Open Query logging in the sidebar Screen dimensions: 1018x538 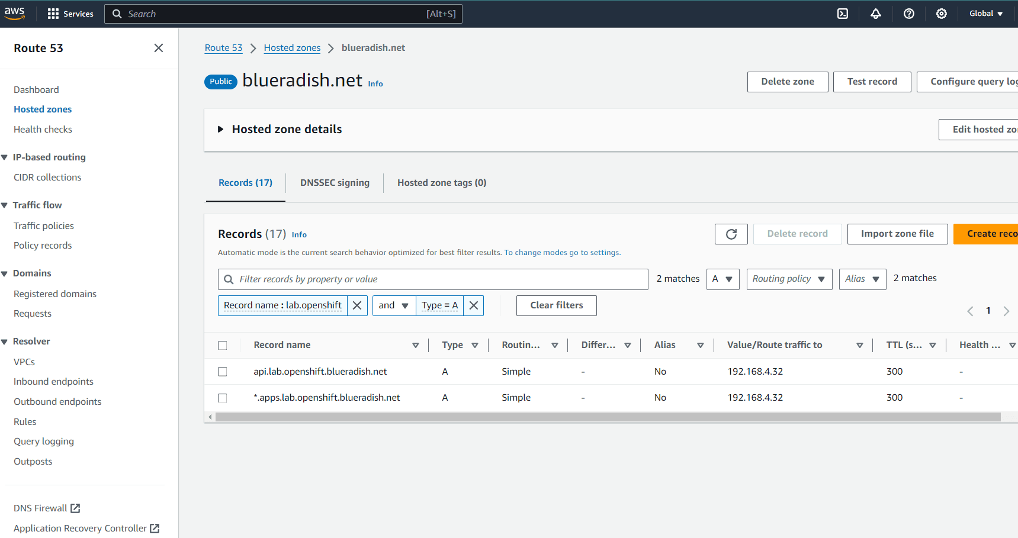click(x=44, y=442)
